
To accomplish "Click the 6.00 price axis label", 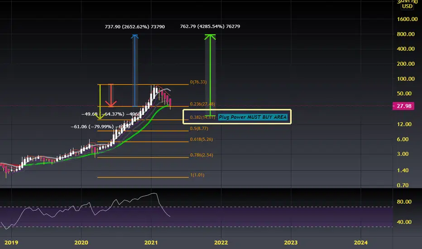I will 403,139.
